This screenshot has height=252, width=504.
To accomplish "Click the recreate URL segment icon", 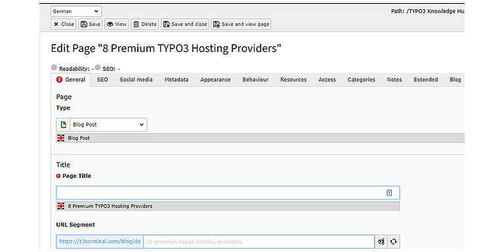I will pos(394,241).
